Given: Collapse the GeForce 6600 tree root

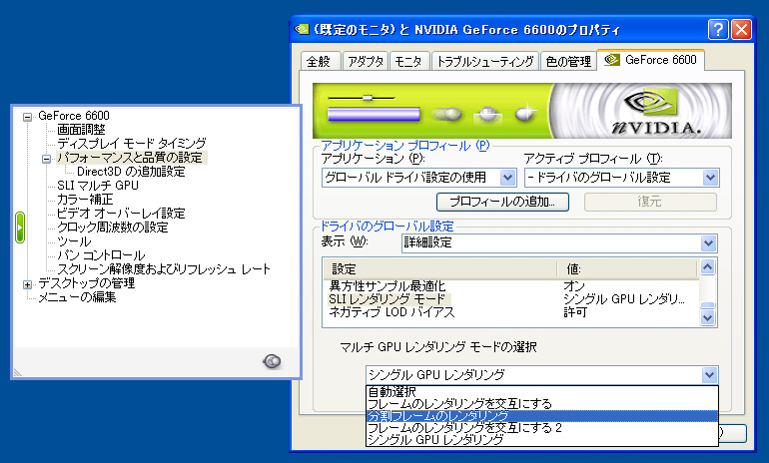Looking at the screenshot, I should (x=28, y=117).
